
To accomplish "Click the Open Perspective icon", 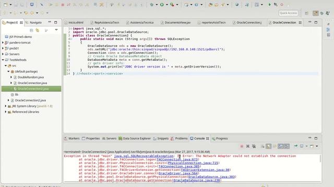I will 306,13.
